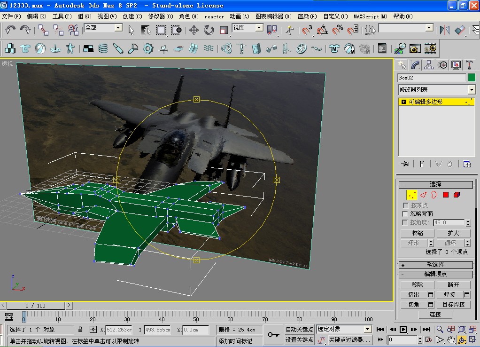Image resolution: width=480 pixels, height=347 pixels.
Task: Click the 目标焊接 button
Action: [454, 304]
